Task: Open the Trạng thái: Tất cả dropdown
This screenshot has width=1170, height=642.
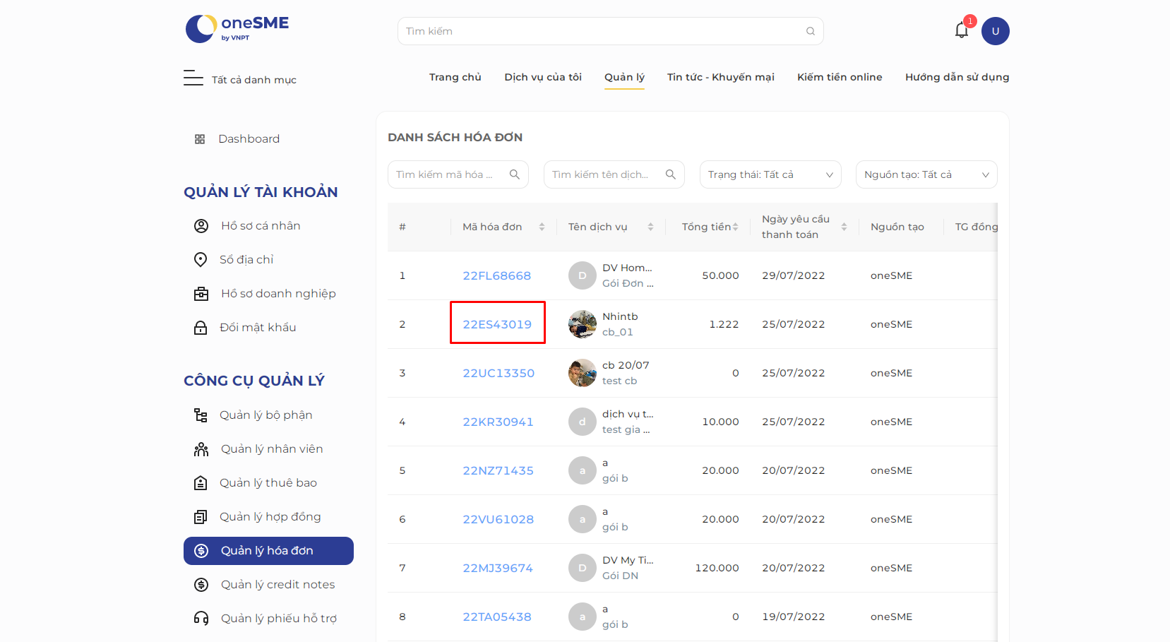Action: (x=770, y=174)
